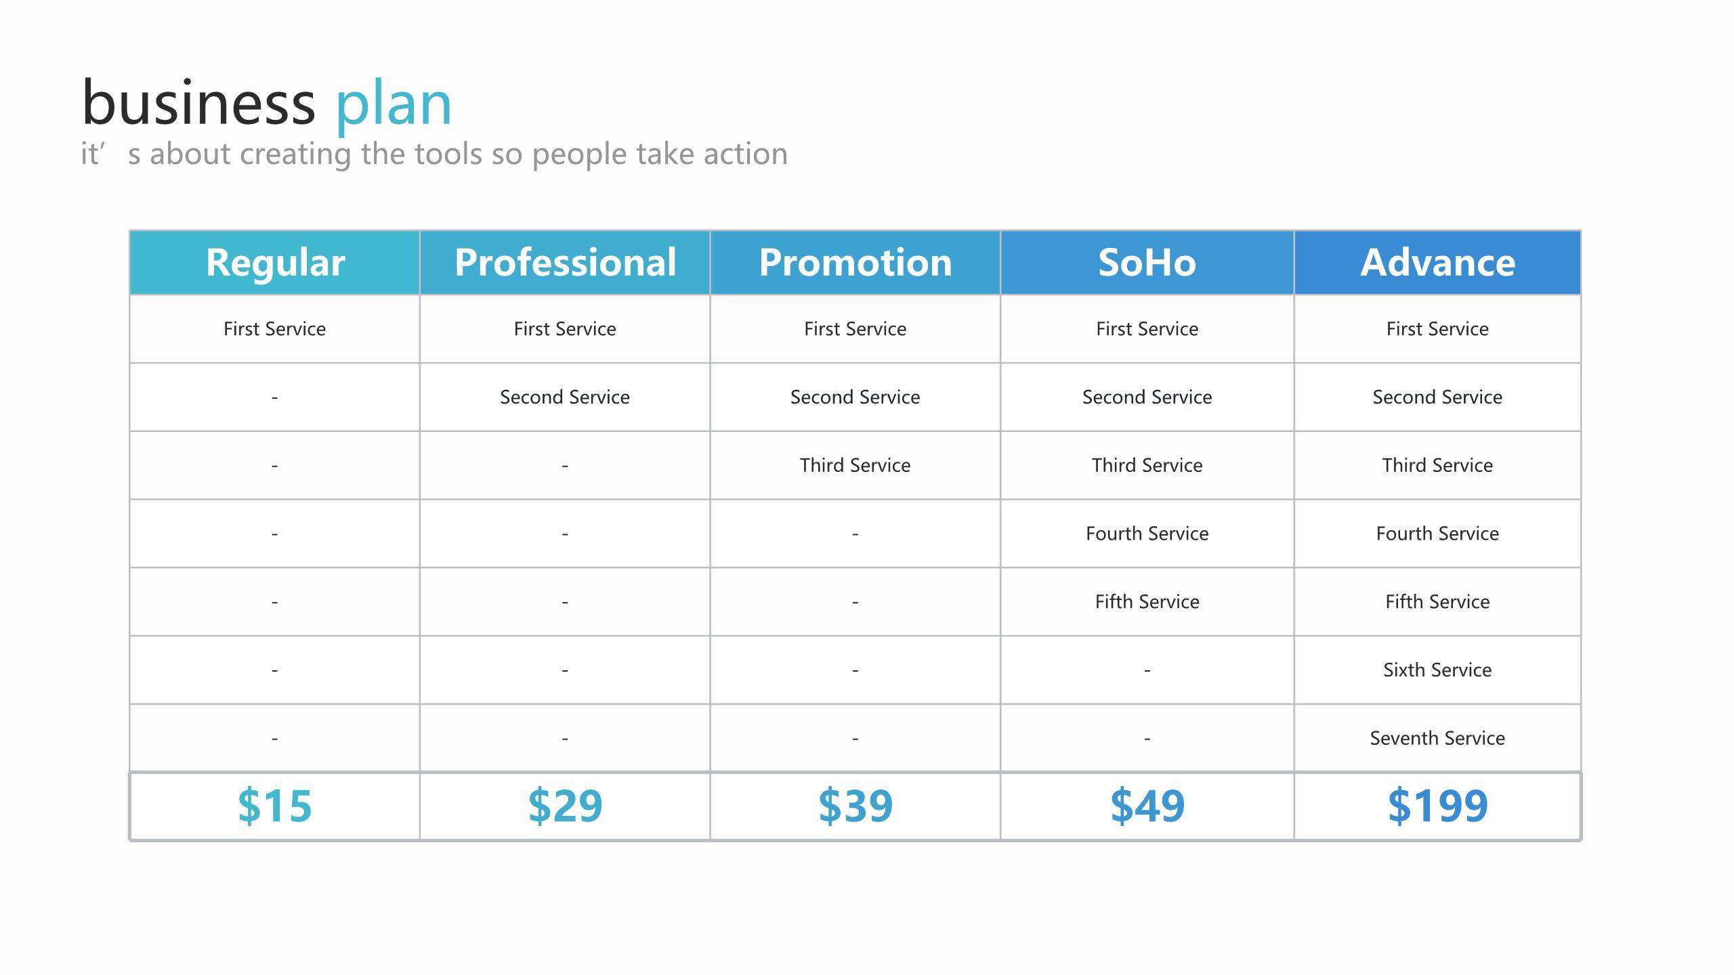1734x975 pixels.
Task: Click the $29 price
Action: [x=565, y=806]
